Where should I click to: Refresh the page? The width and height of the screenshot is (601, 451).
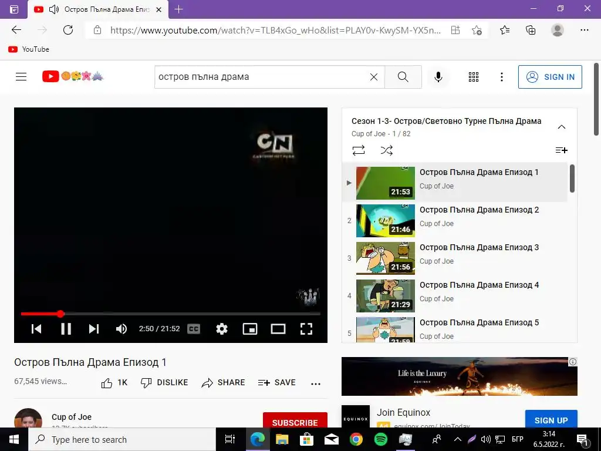68,30
